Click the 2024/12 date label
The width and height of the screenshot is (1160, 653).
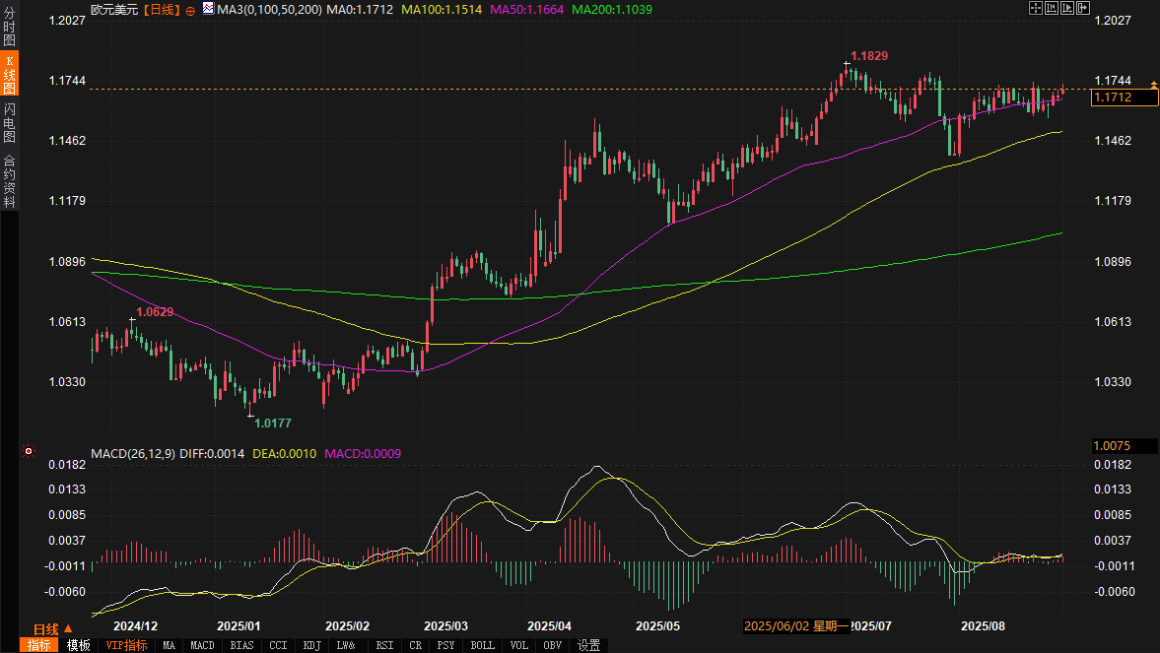pos(135,625)
